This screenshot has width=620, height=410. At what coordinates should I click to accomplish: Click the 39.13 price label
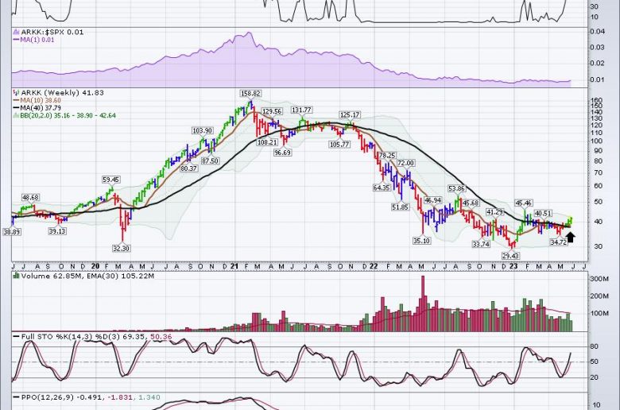point(57,231)
